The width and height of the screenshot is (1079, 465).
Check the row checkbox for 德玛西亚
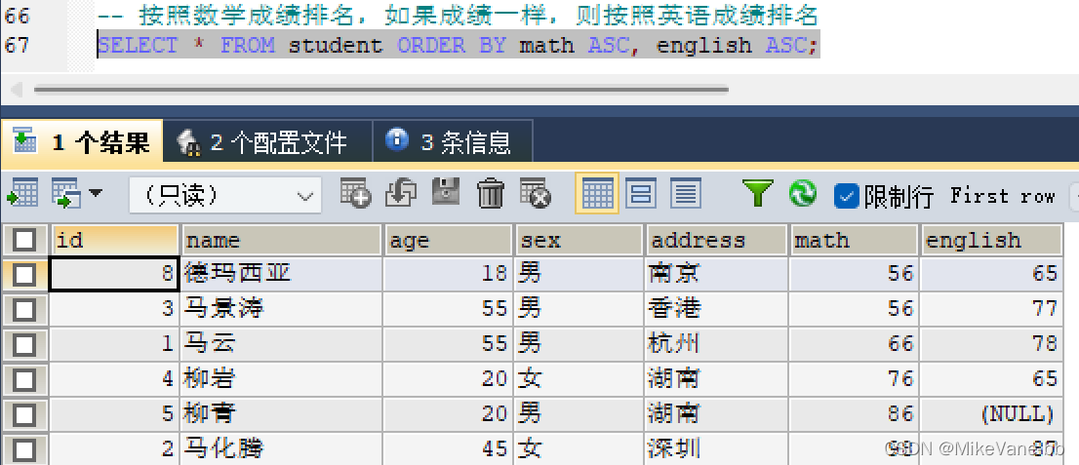24,275
